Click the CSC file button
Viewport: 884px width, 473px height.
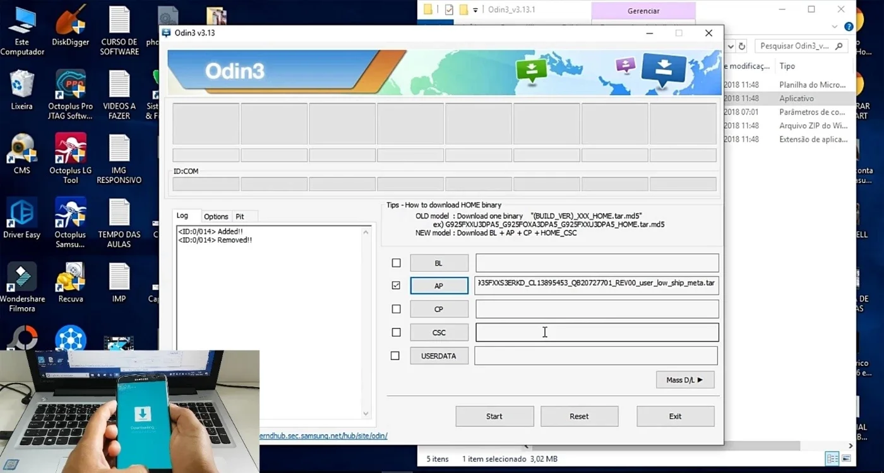[439, 332]
